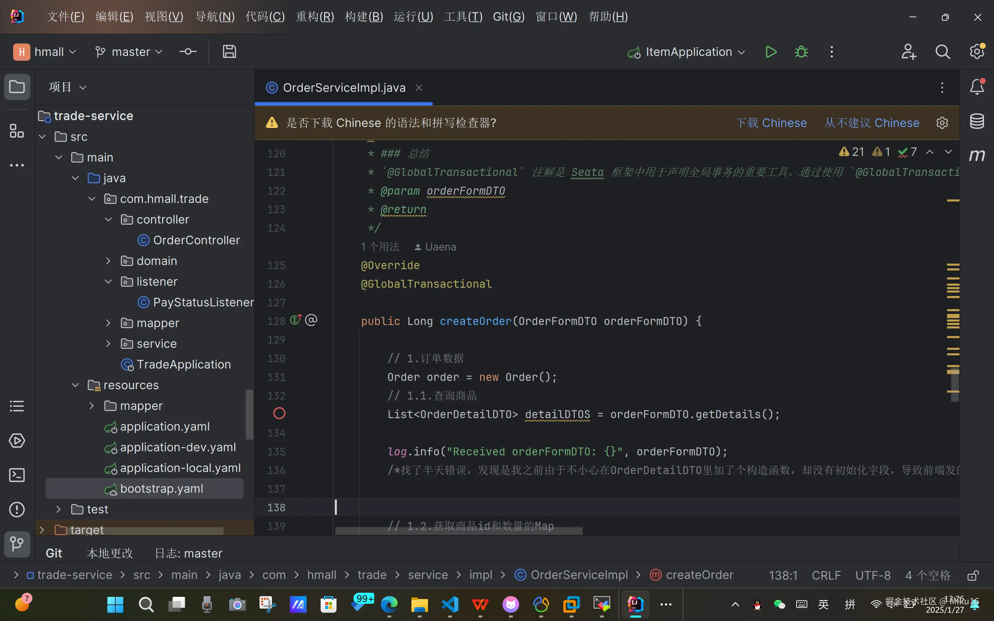Open the Structure tool window
994x621 pixels.
[17, 132]
